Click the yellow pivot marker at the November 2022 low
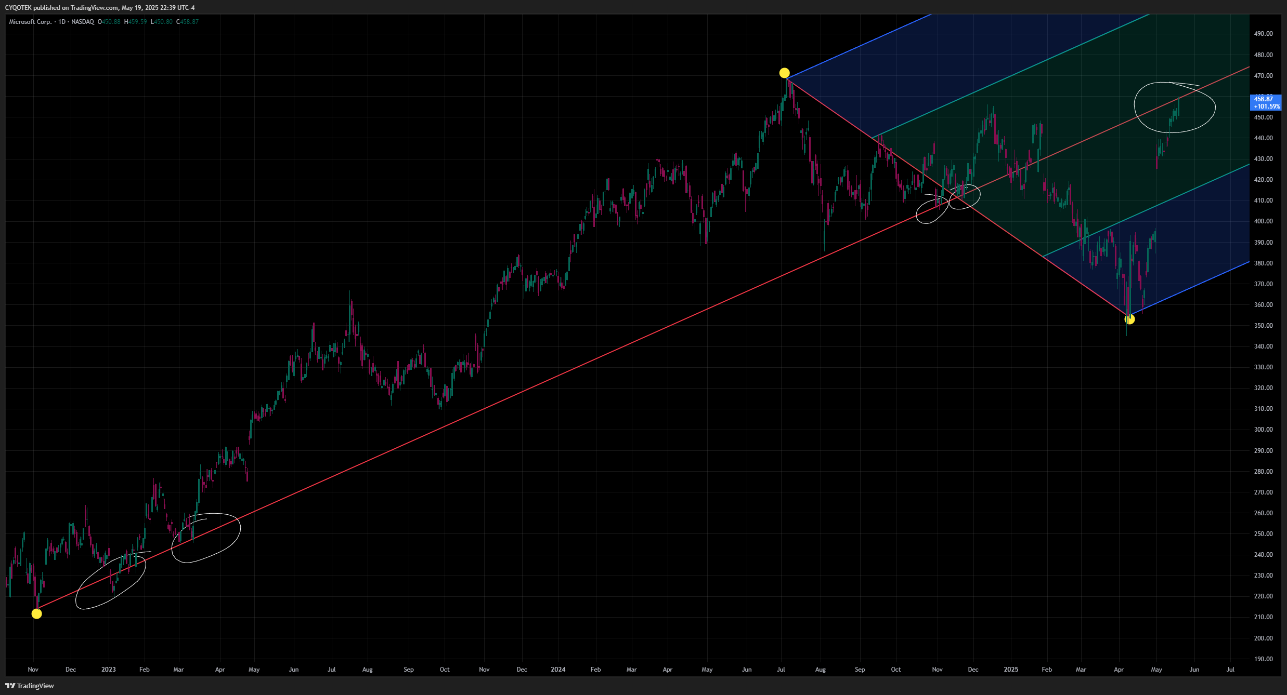 (36, 613)
